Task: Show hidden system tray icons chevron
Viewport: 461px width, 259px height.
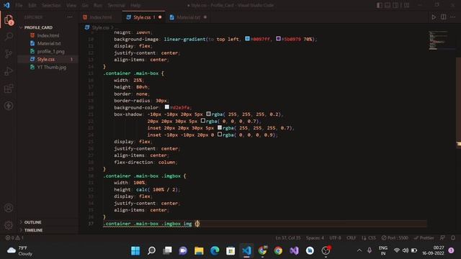Action: tap(359, 250)
